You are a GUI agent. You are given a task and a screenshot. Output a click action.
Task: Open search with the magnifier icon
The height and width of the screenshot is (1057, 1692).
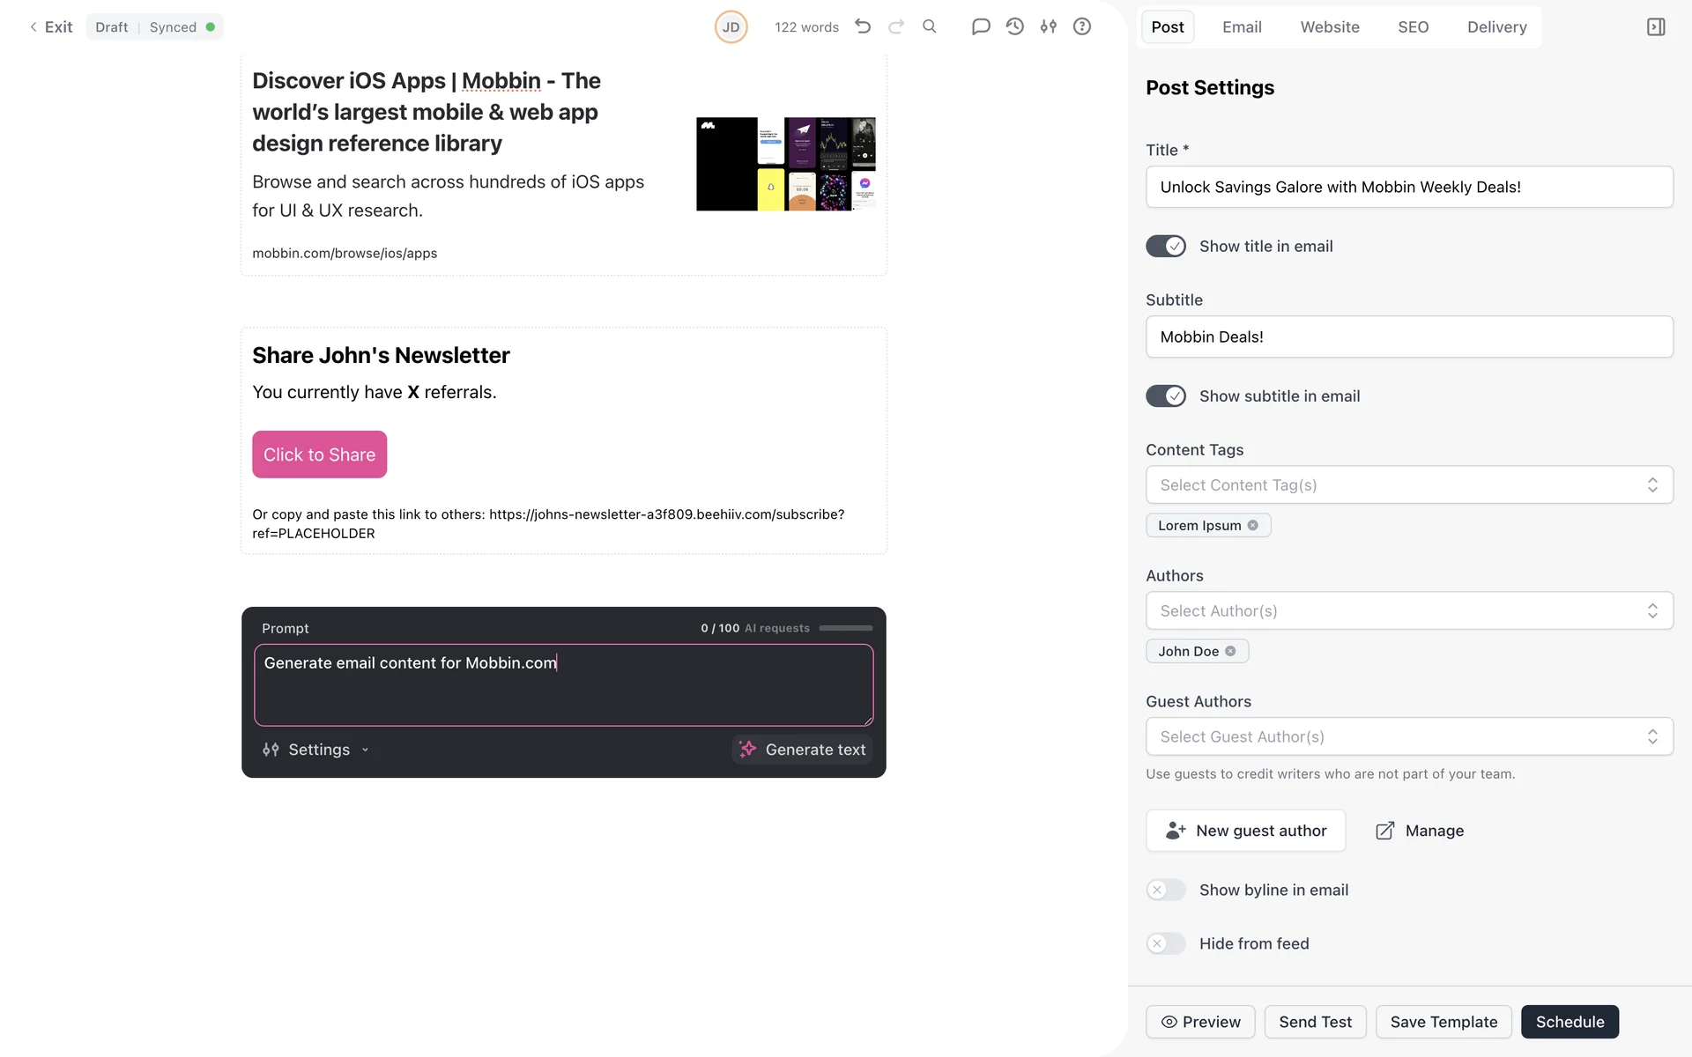pos(930,26)
